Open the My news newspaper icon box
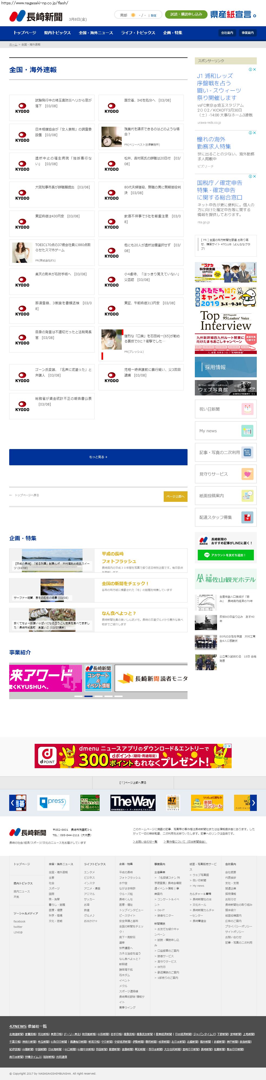 [225, 431]
